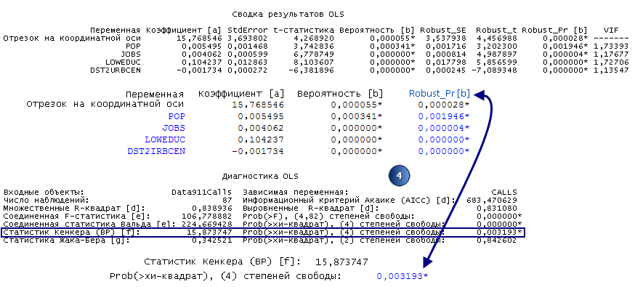Click JOBS Robust_t value "4,987897"
Viewport: 635px width, 287px height.
coord(497,54)
